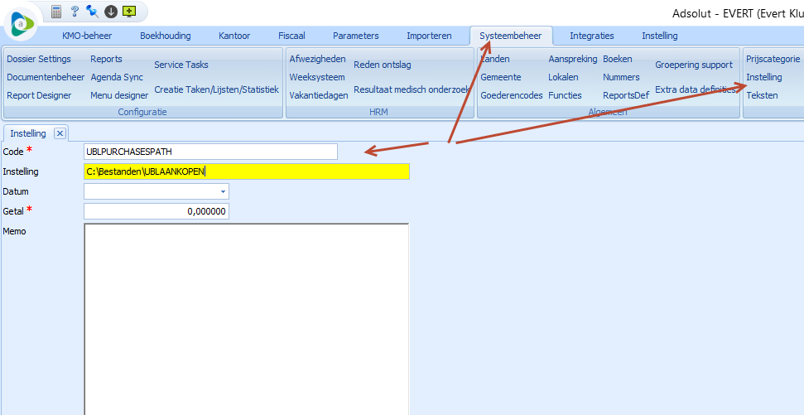Click the download arrow icon
Viewport: 804px width, 415px height.
[111, 12]
